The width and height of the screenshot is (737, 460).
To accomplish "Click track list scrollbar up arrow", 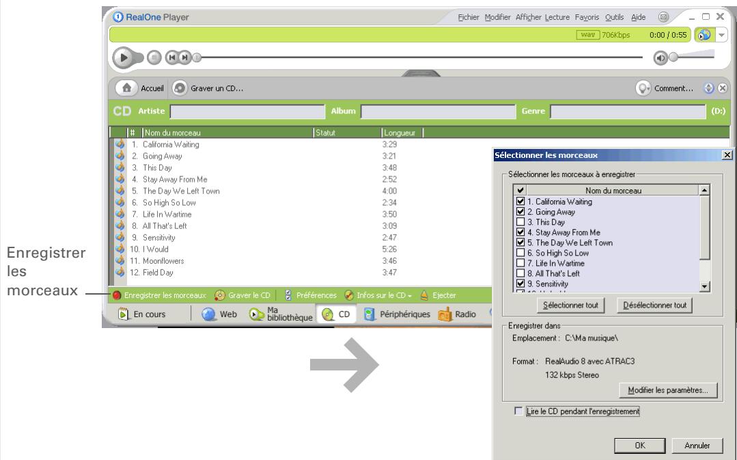I will click(704, 191).
